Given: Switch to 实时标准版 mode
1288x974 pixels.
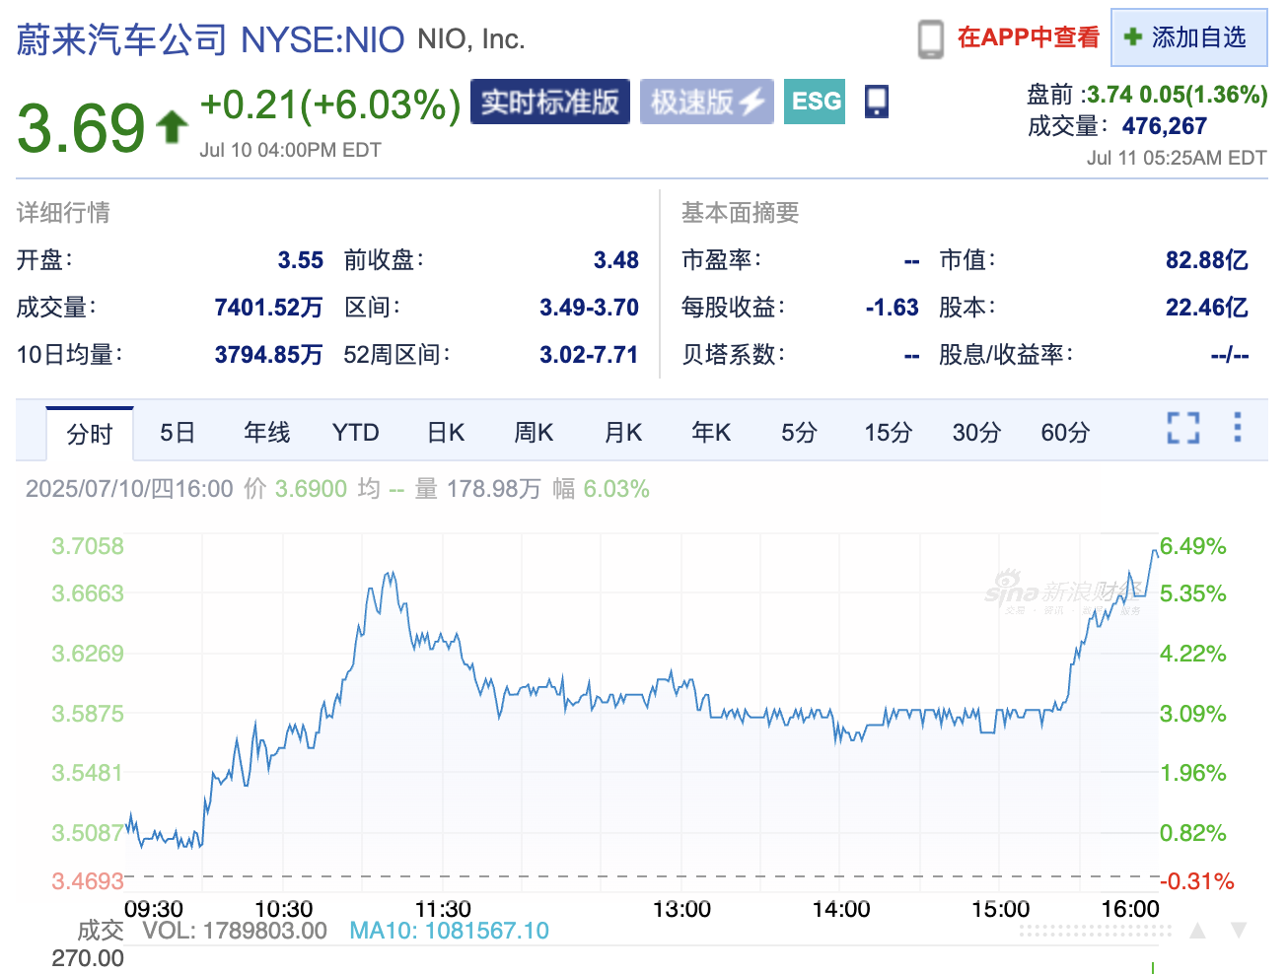Looking at the screenshot, I should [x=550, y=102].
